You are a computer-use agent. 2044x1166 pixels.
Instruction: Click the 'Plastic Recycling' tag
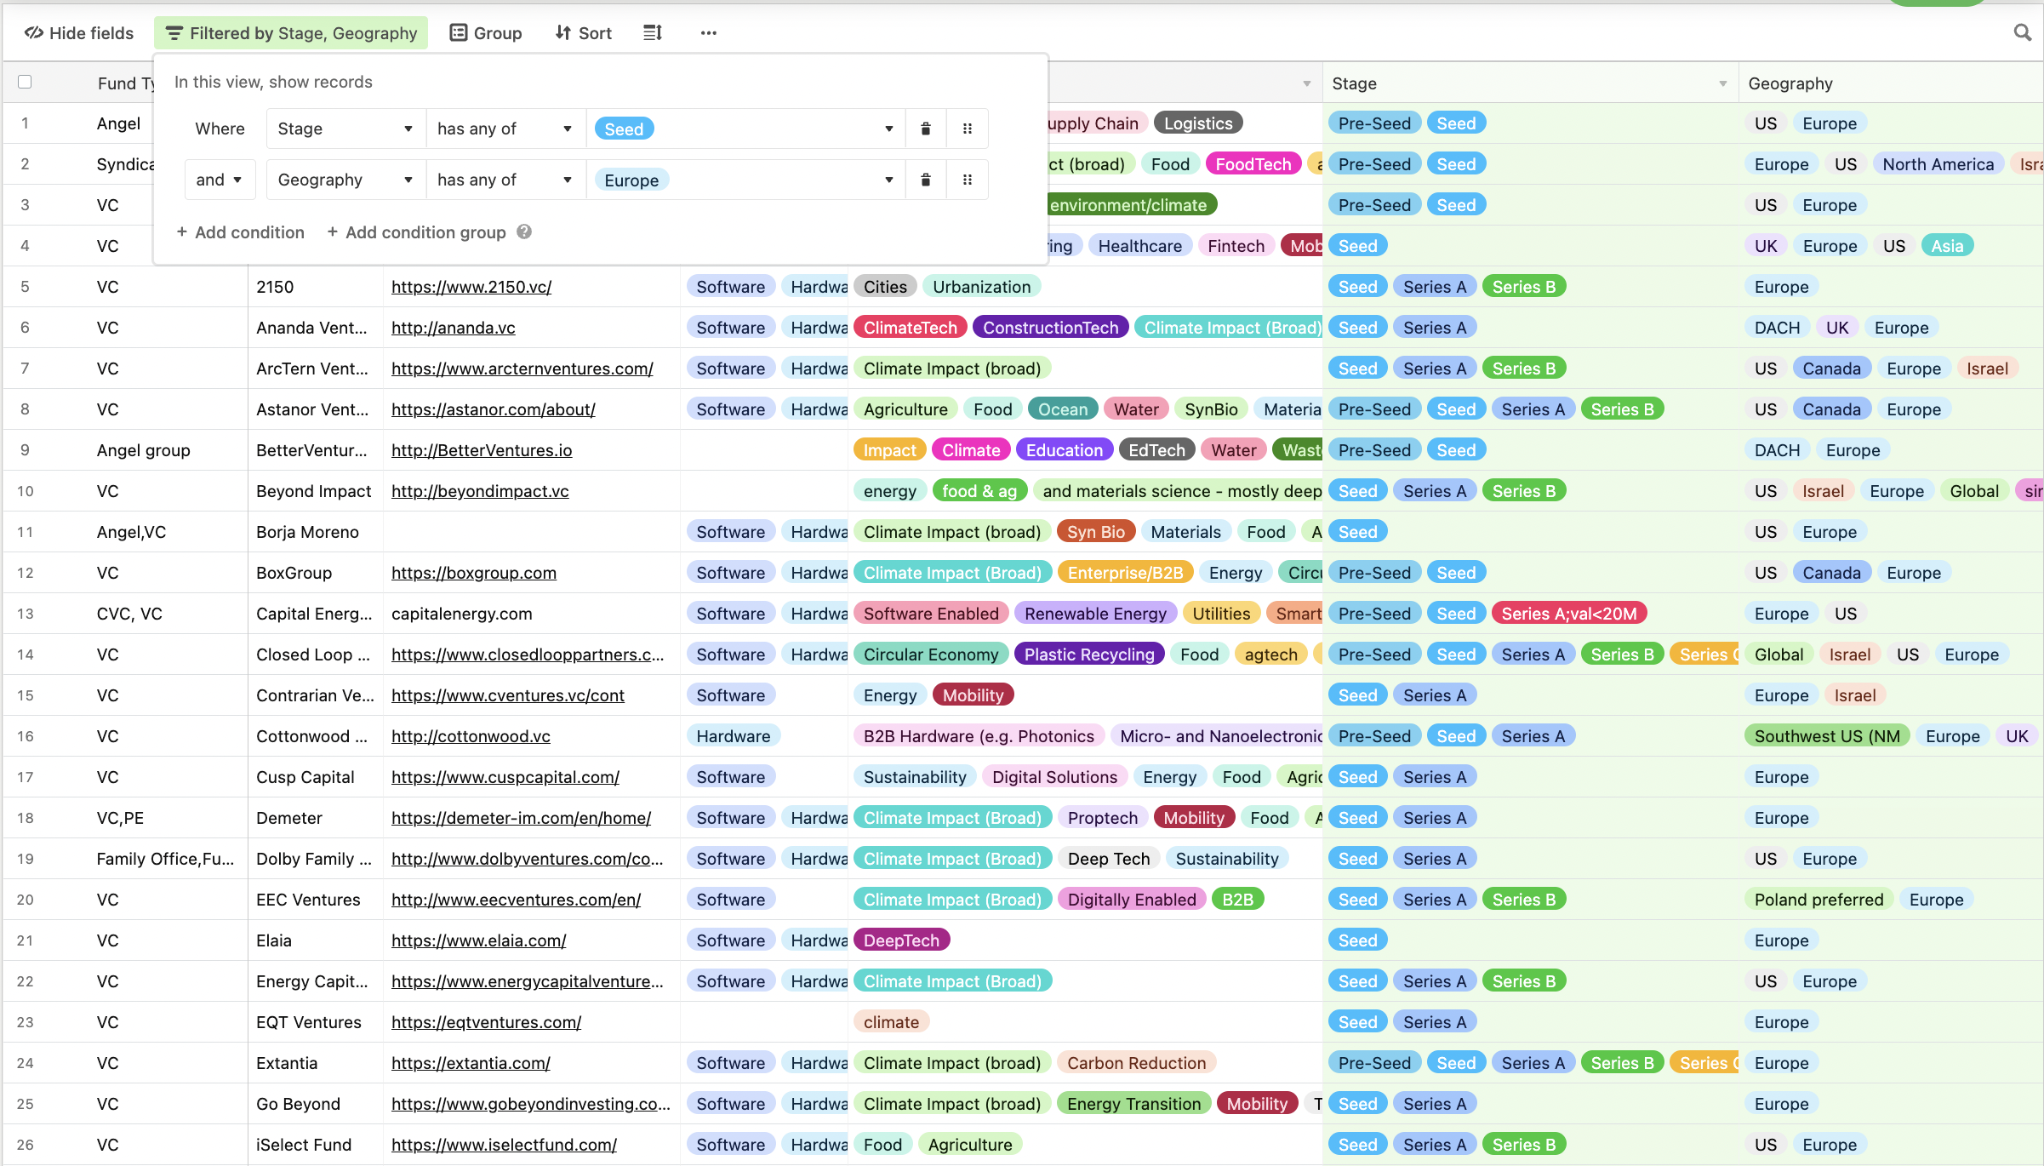(x=1089, y=654)
